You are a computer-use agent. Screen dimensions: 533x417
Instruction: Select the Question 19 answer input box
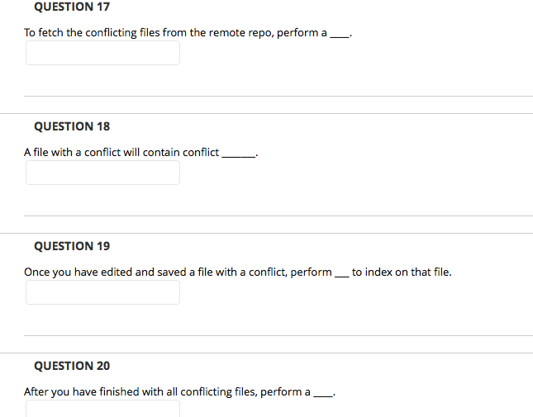coord(102,292)
